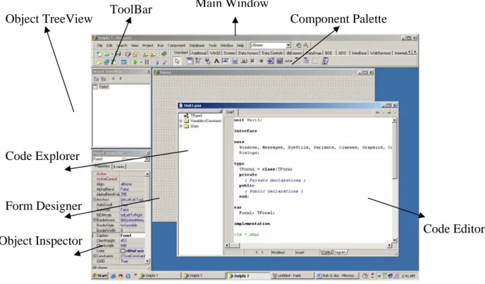Pick the RadioButton component icon
The width and height of the screenshot is (485, 284).
click(262, 61)
